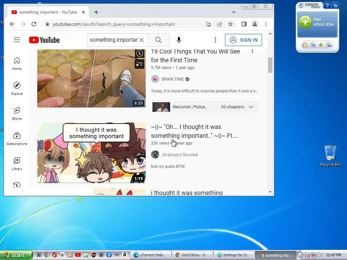Click Welcome Police chapter thumbnail
The height and width of the screenshot is (260, 347).
161,107
